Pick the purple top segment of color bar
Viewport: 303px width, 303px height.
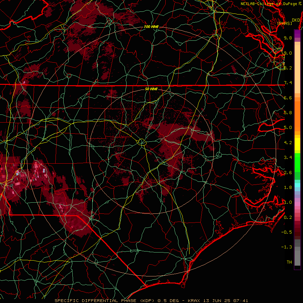coord(297,34)
